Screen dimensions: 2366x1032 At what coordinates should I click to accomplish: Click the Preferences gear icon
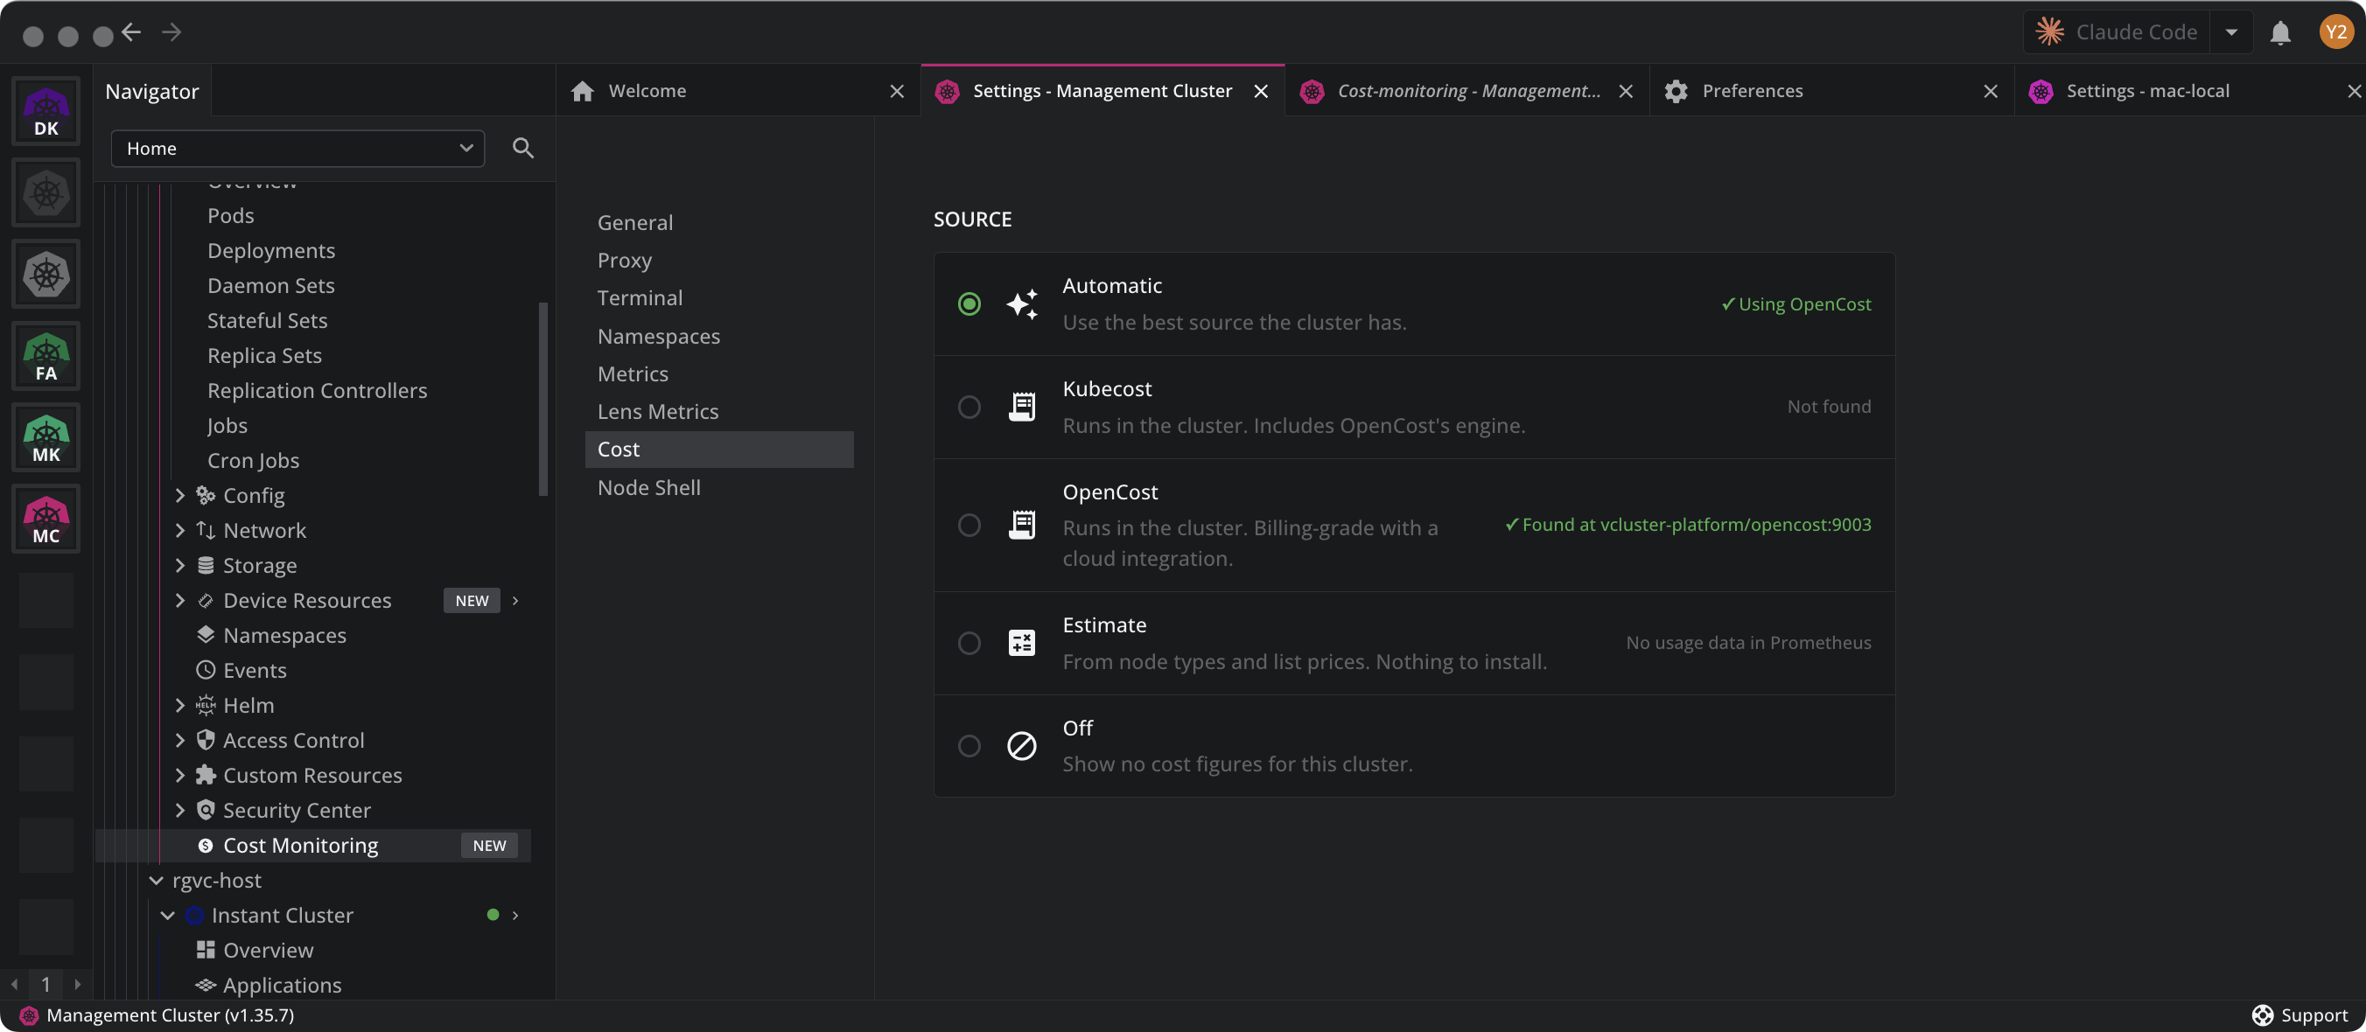tap(1676, 91)
